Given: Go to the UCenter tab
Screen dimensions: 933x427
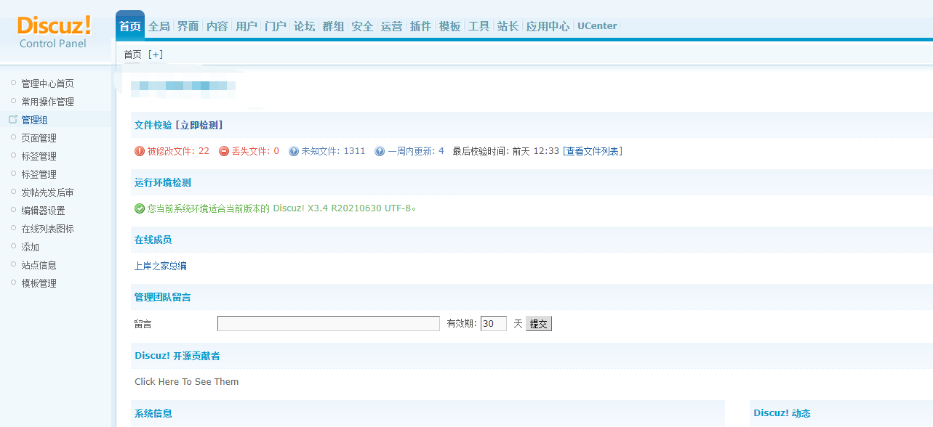Looking at the screenshot, I should (596, 25).
